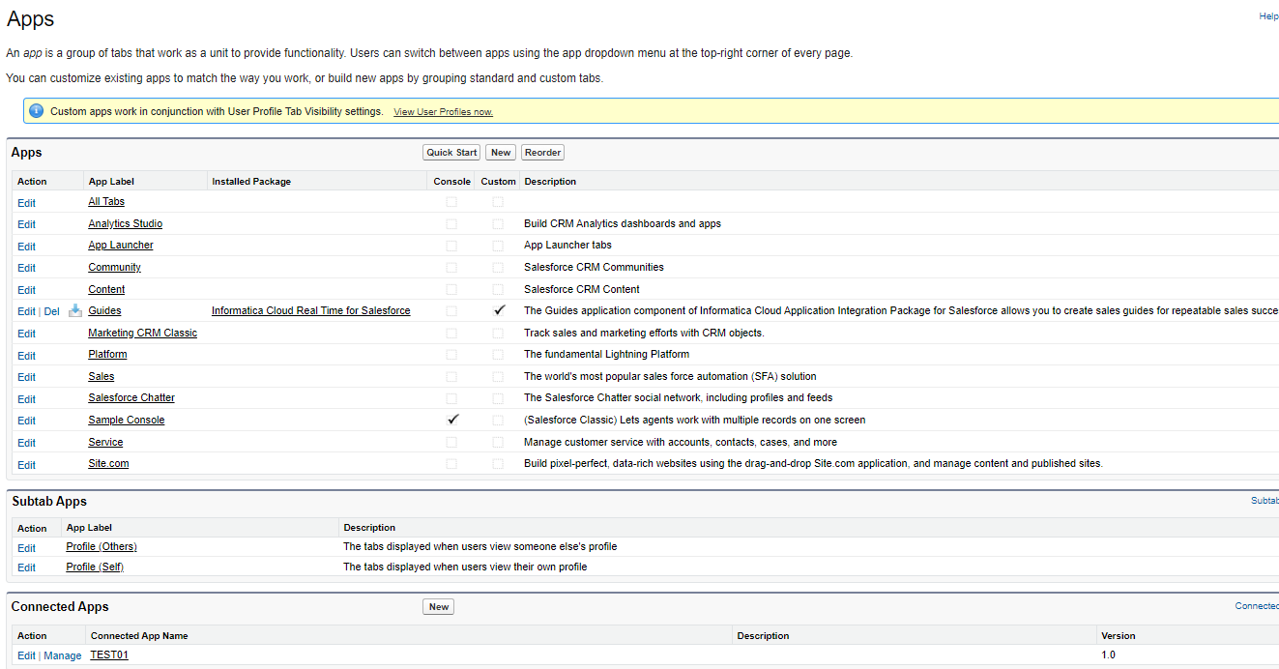
Task: Toggle Console checkbox for All Tabs row
Action: [x=451, y=202]
